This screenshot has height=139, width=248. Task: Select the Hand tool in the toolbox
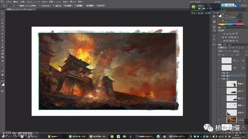pos(2,75)
